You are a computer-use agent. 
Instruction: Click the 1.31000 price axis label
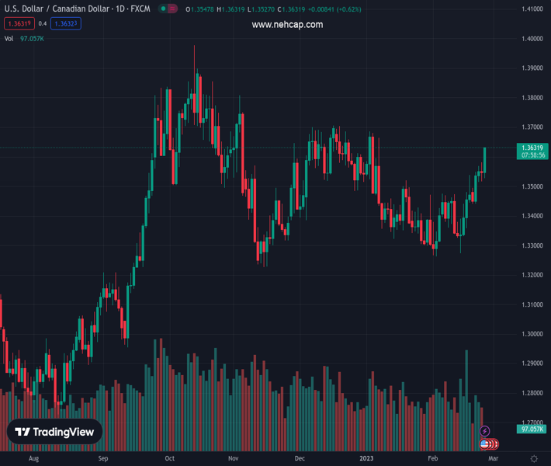(x=532, y=304)
